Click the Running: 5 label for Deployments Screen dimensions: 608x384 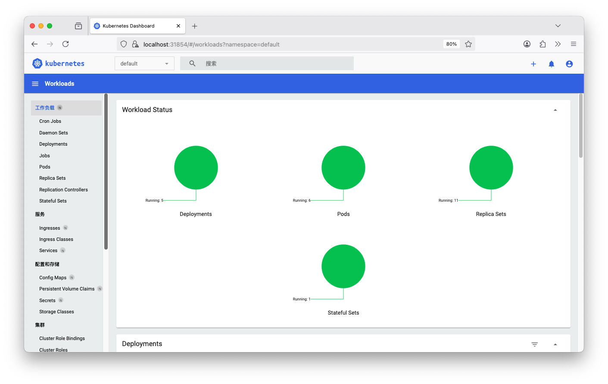click(154, 200)
